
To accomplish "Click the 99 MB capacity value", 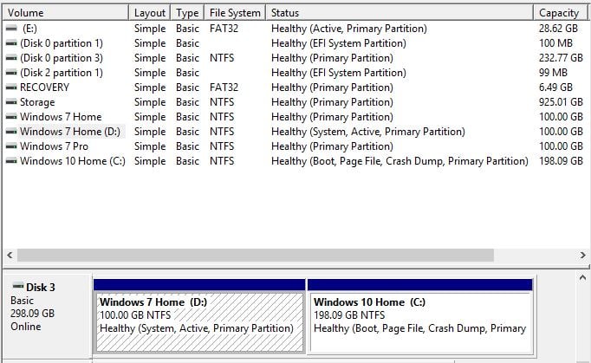I will pyautogui.click(x=553, y=73).
